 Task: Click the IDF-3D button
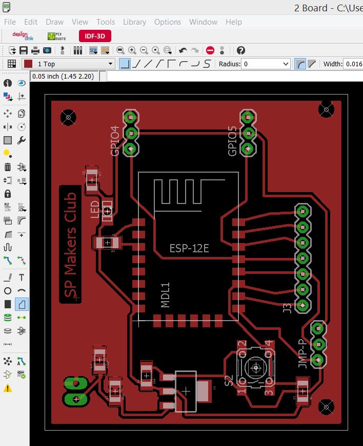tap(95, 36)
